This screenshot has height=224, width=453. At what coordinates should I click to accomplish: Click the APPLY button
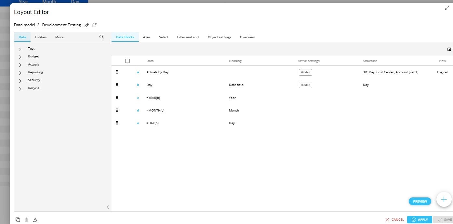(x=420, y=220)
